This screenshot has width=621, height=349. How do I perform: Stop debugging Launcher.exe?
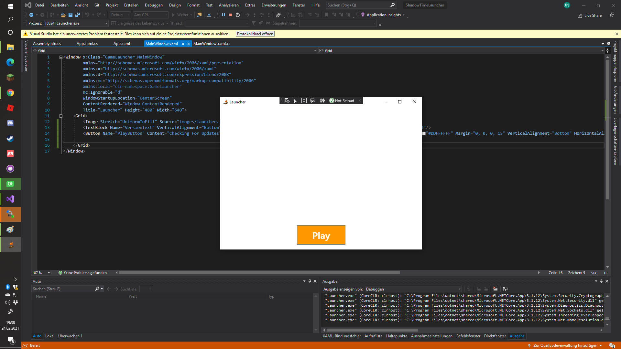tap(231, 15)
